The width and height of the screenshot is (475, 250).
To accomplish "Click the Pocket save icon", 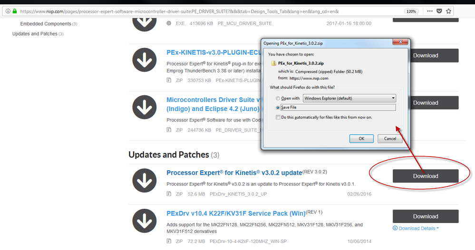I will tap(439, 11).
